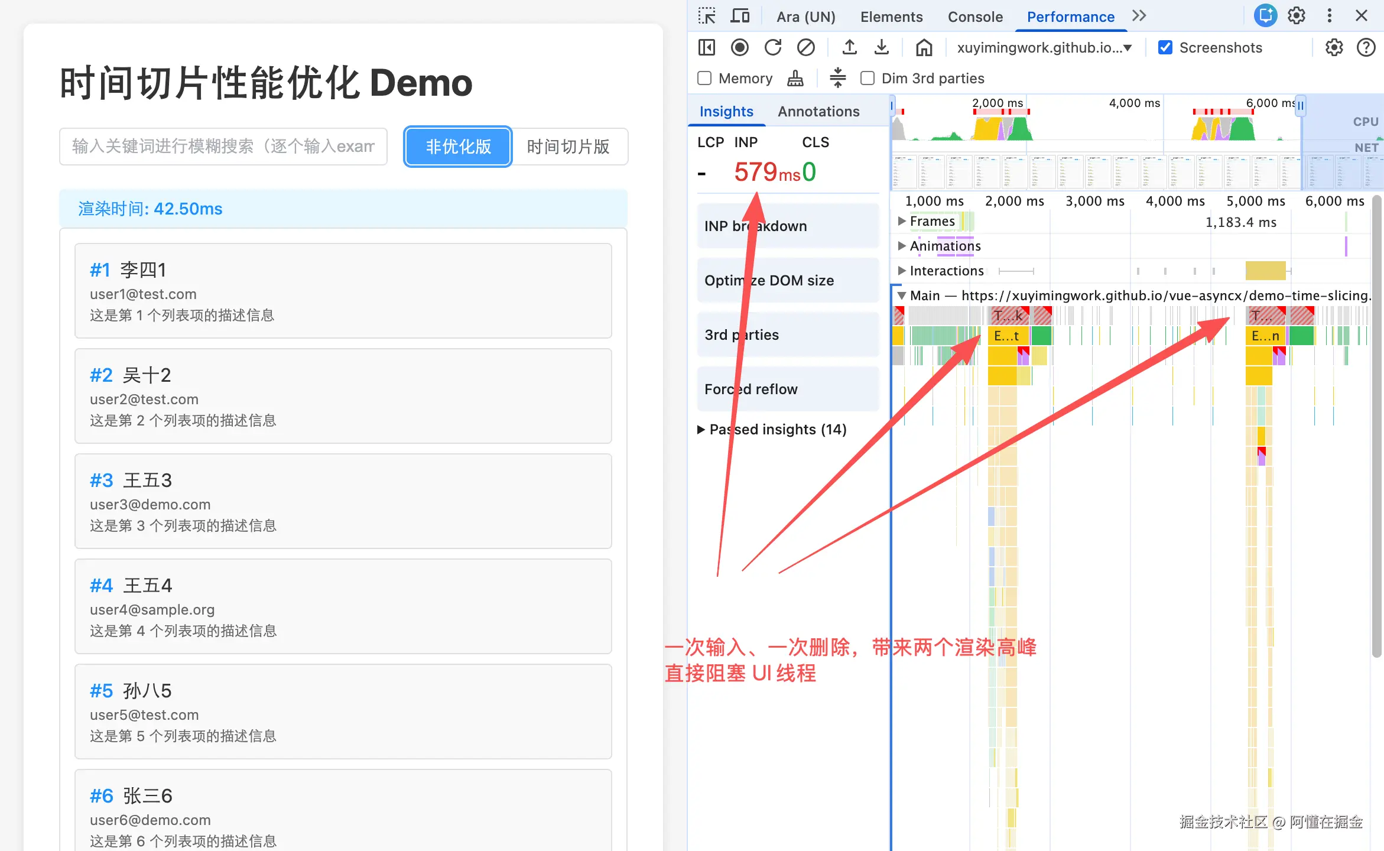Click the inspect element picker icon
The image size is (1384, 851).
[706, 16]
